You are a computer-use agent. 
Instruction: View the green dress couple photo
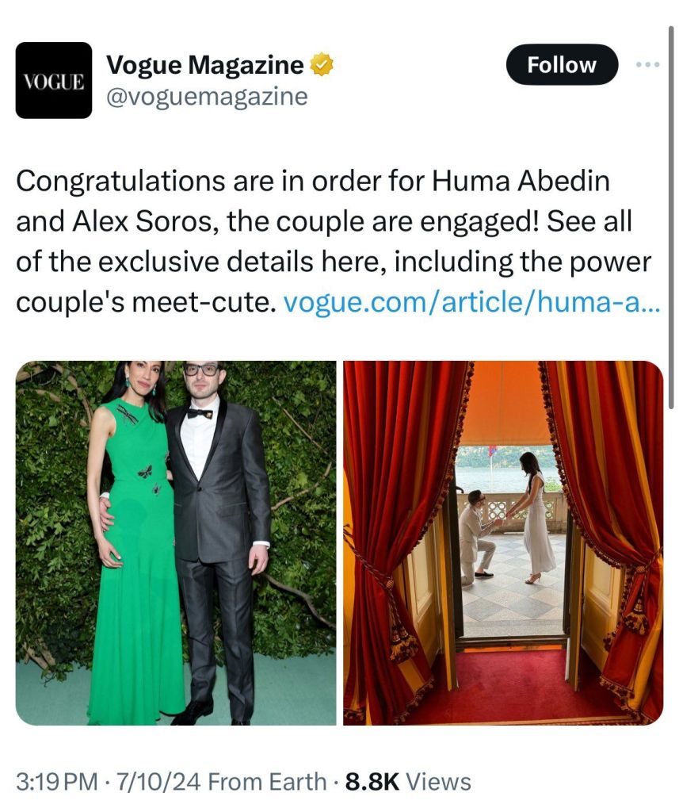coord(176,542)
